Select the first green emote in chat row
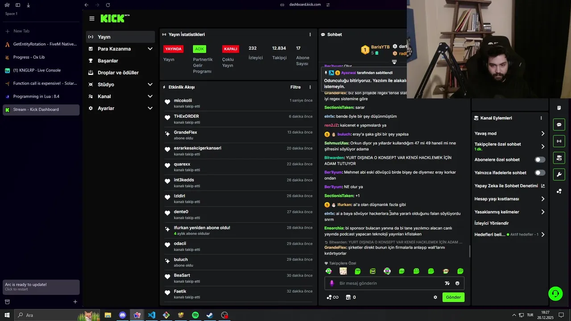This screenshot has width=571, height=321. point(328,271)
